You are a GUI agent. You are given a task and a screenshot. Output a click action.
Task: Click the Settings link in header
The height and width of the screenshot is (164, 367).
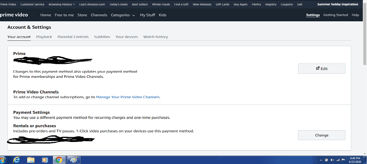[x=313, y=15]
